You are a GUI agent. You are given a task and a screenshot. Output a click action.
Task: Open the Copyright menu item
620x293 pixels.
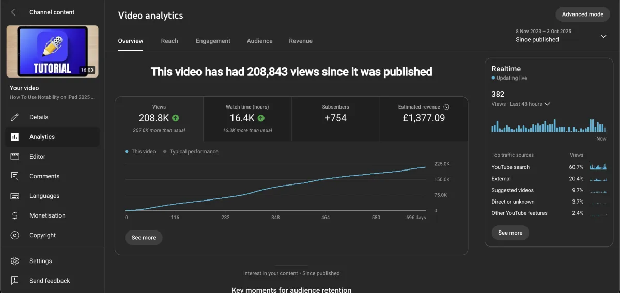pyautogui.click(x=52, y=235)
